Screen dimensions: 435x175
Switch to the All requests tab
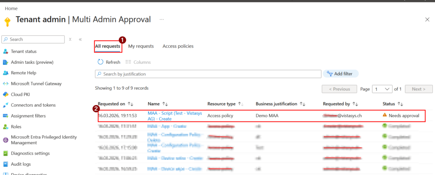(107, 46)
